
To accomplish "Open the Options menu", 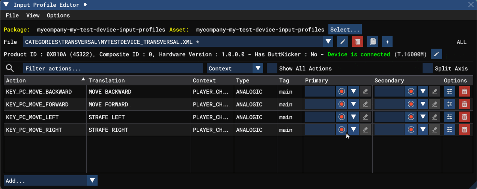I will 58,15.
